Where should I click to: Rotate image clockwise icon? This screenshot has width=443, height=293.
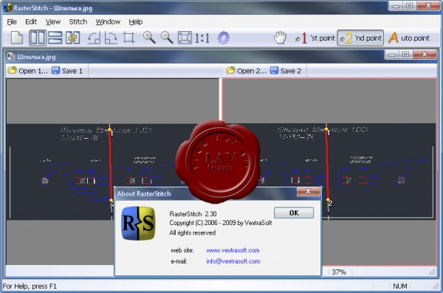click(x=111, y=38)
